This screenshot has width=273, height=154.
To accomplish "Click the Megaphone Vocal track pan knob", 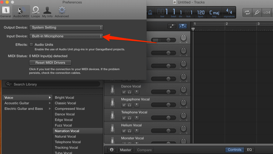I will (183, 103).
